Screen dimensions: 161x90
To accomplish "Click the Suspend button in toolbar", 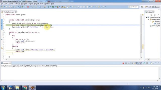I will point(25,7).
